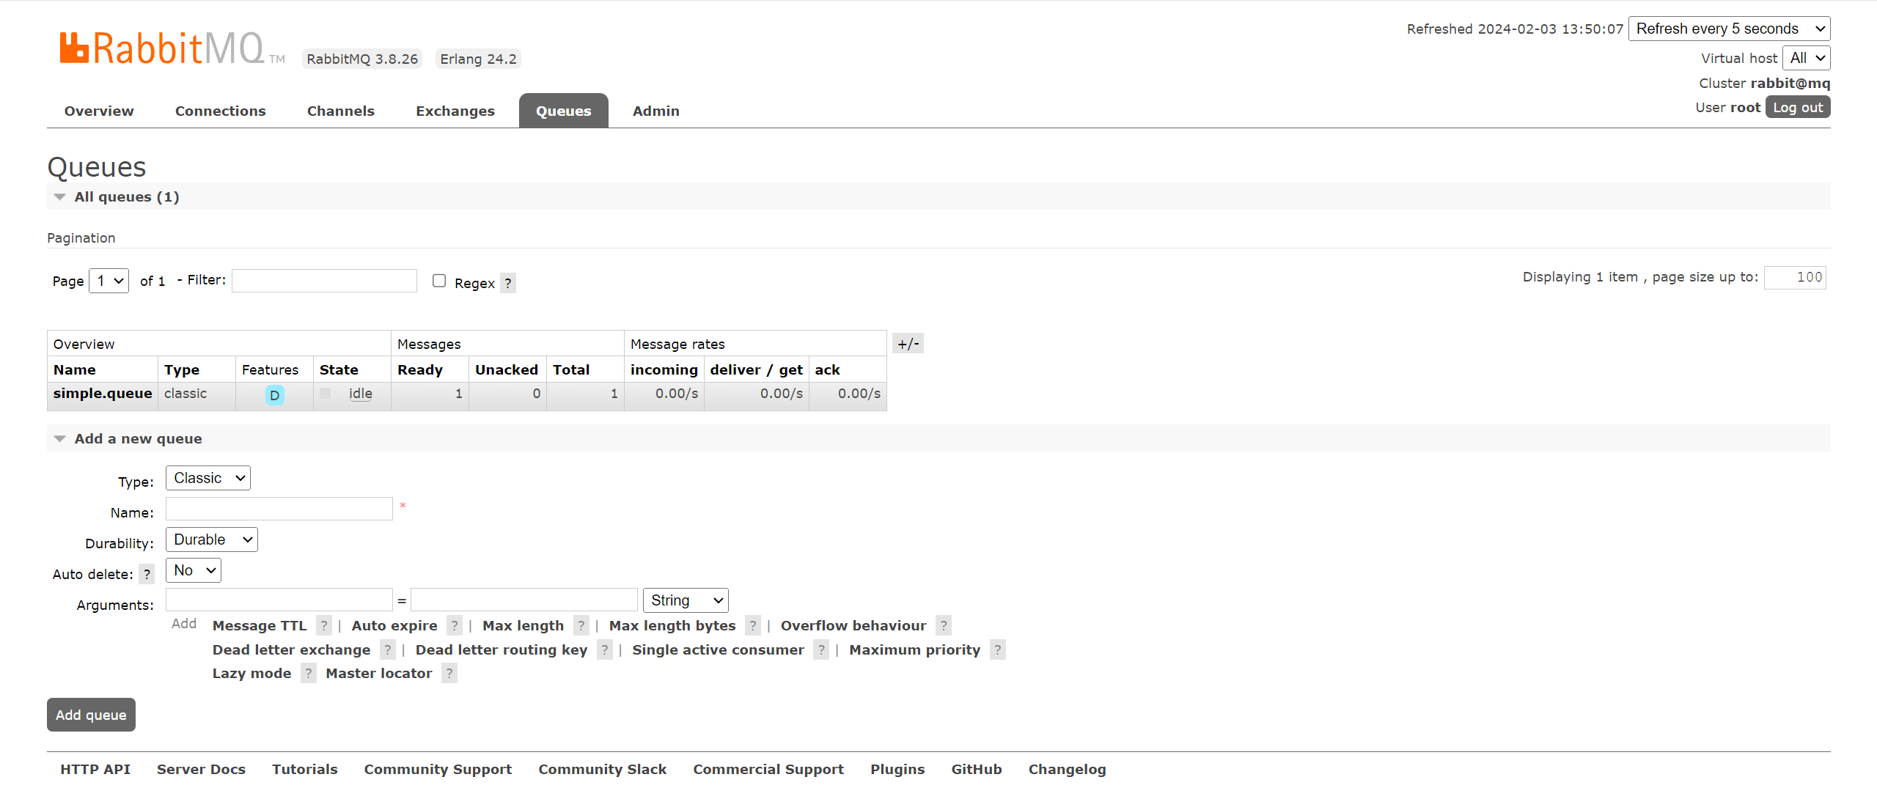Switch to the Admin tab

pyautogui.click(x=655, y=111)
